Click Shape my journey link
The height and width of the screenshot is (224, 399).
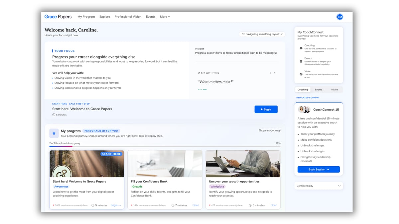pyautogui.click(x=270, y=130)
